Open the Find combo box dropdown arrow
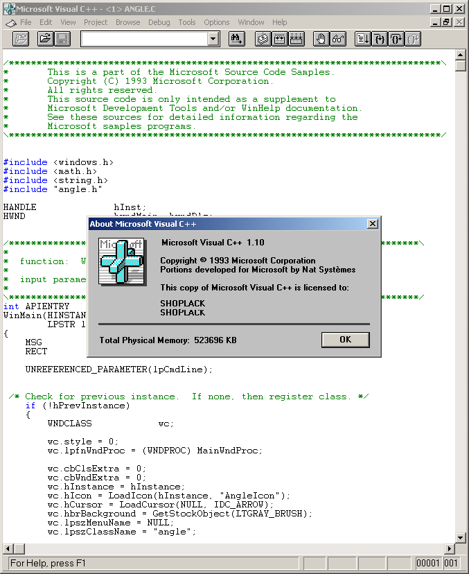Viewport: 469px width, 574px height. coord(213,40)
